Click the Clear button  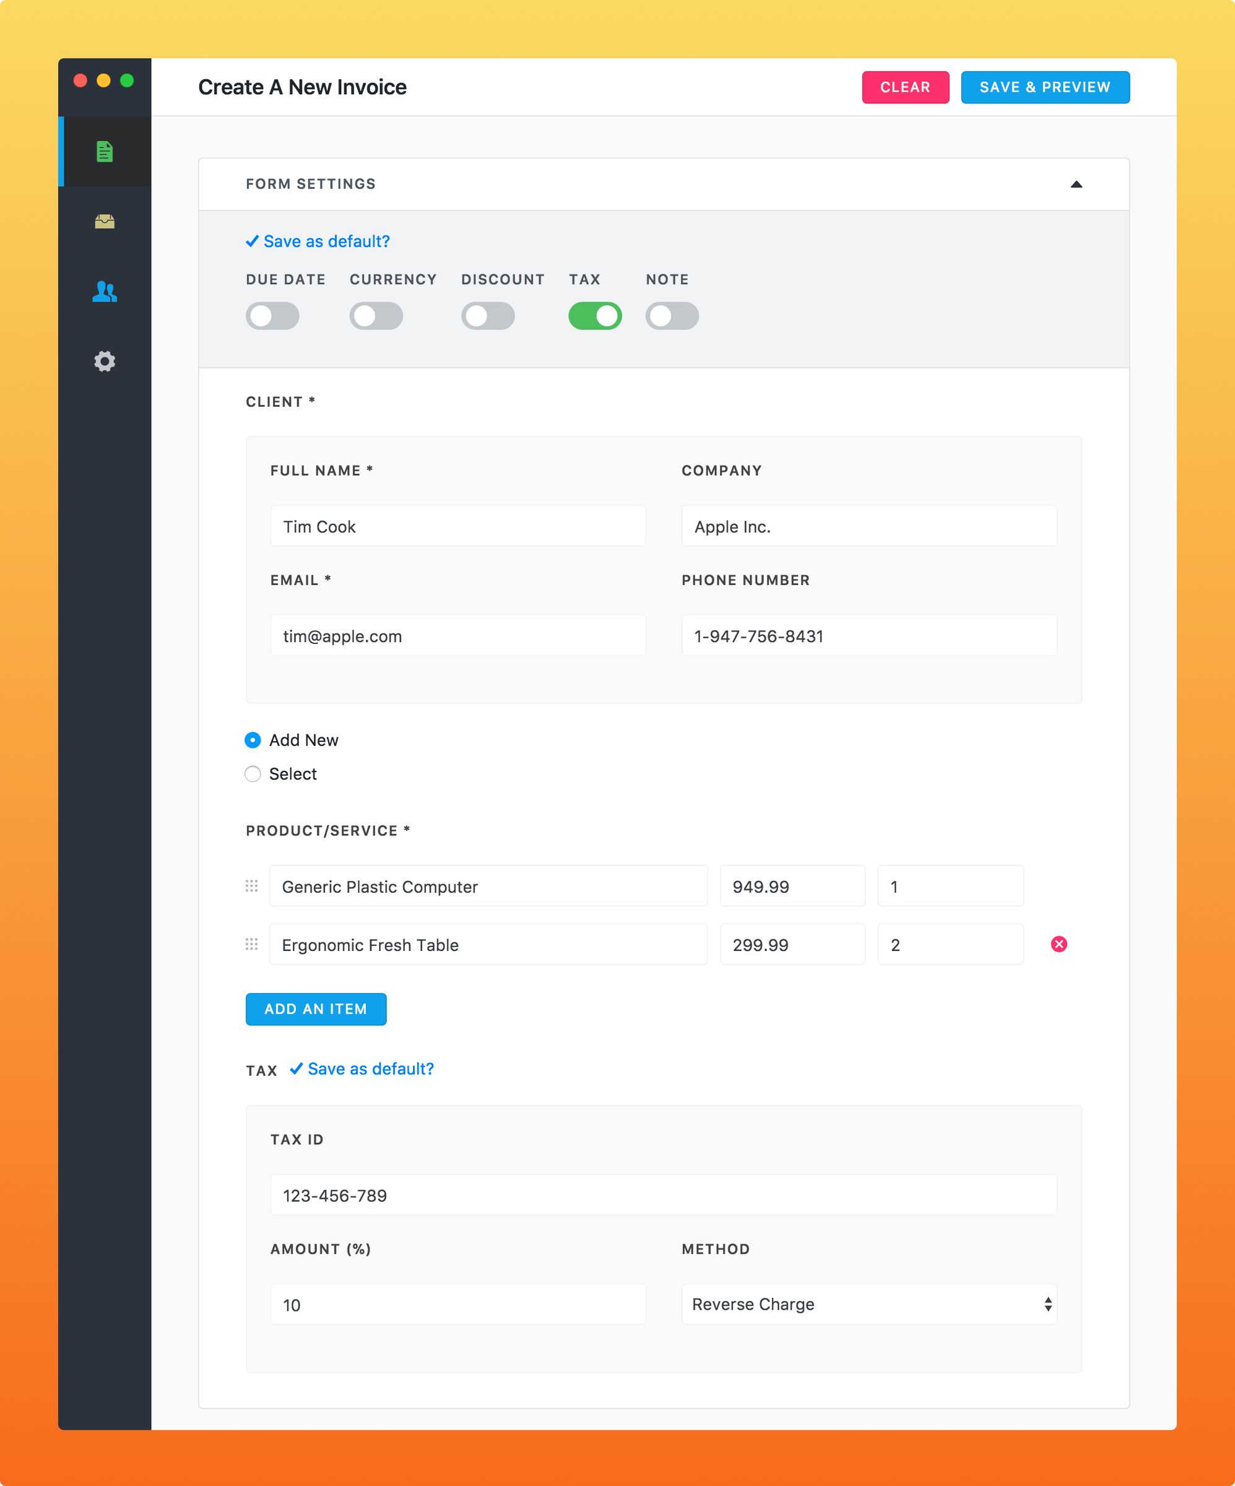(906, 87)
